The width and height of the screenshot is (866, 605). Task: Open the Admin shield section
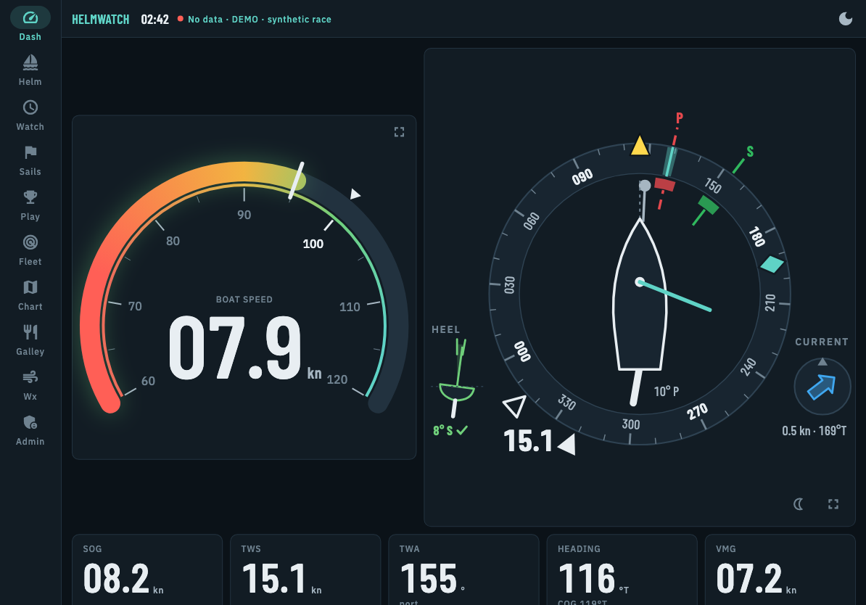coord(30,430)
